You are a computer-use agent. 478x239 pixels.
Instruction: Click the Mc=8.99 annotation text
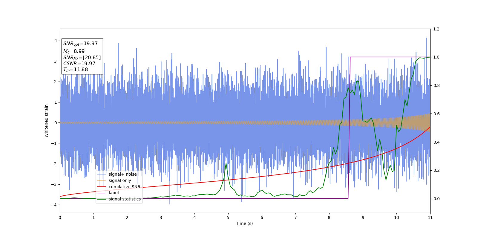pos(74,51)
